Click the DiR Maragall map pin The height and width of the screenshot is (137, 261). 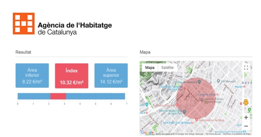click(x=219, y=81)
